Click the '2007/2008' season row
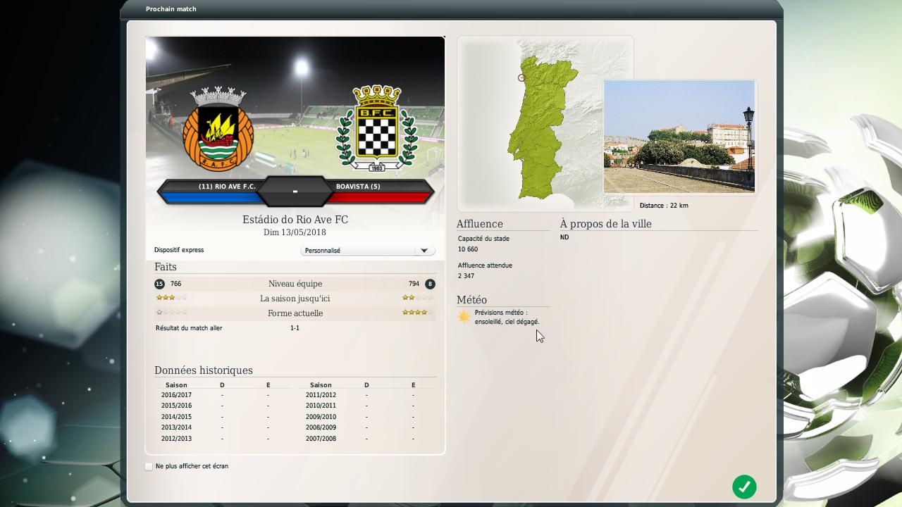This screenshot has width=902, height=507. 366,439
